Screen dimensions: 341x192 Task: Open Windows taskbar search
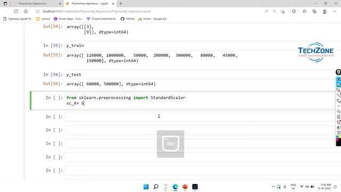(156, 187)
